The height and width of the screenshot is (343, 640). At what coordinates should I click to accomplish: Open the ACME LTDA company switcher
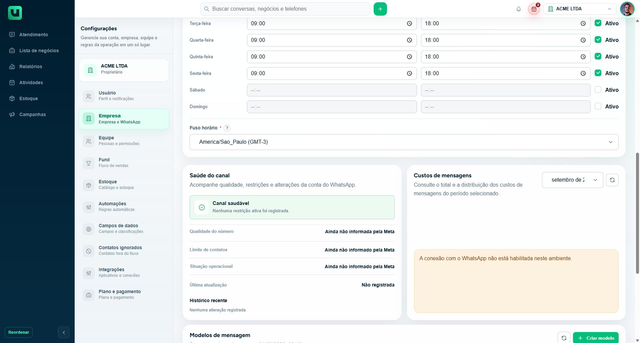(580, 9)
